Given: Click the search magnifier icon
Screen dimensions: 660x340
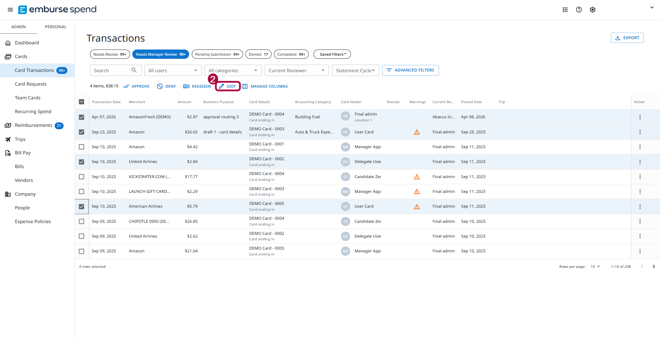Looking at the screenshot, I should pyautogui.click(x=134, y=70).
